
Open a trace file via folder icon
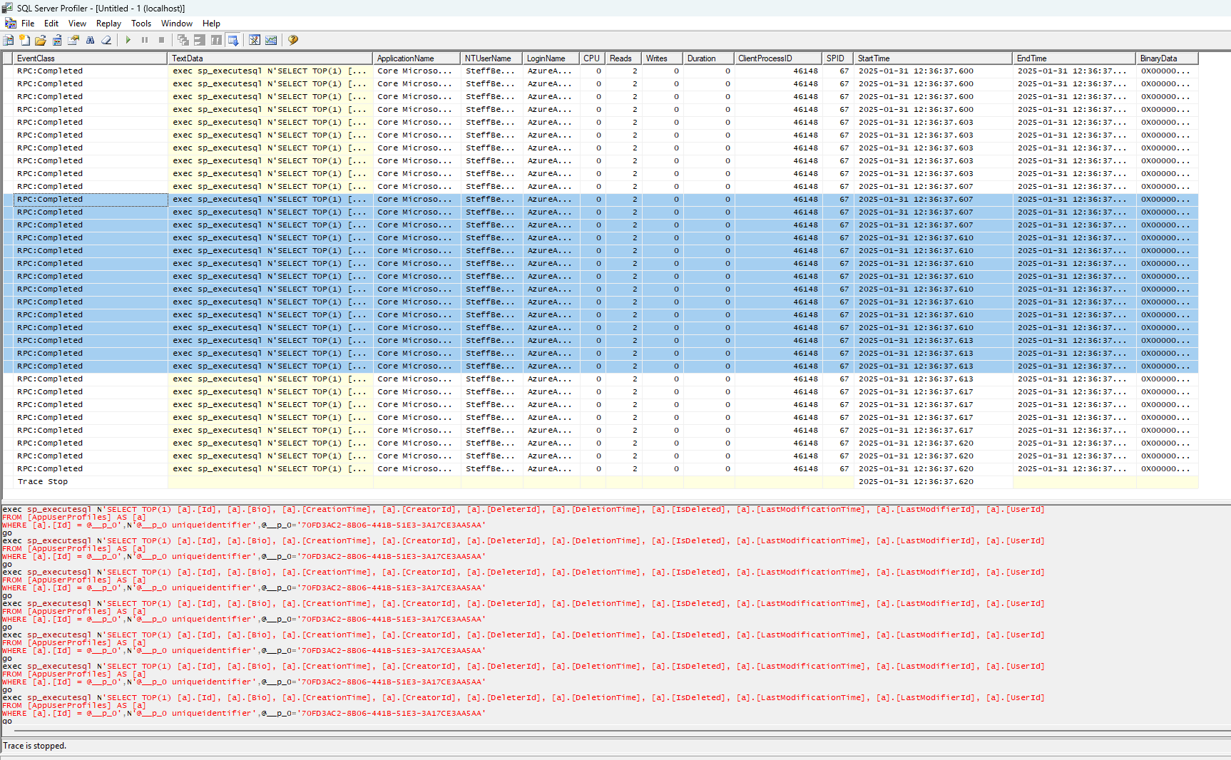coord(41,41)
